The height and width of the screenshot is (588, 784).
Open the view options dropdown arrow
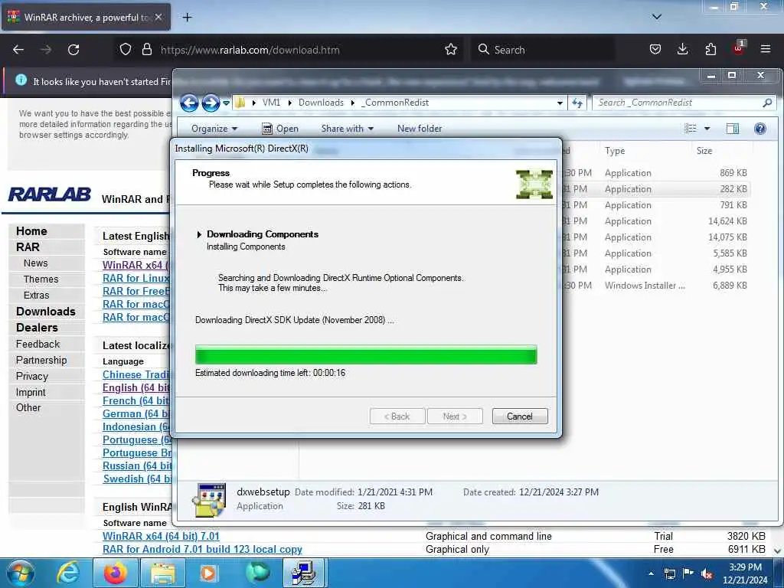pos(707,129)
